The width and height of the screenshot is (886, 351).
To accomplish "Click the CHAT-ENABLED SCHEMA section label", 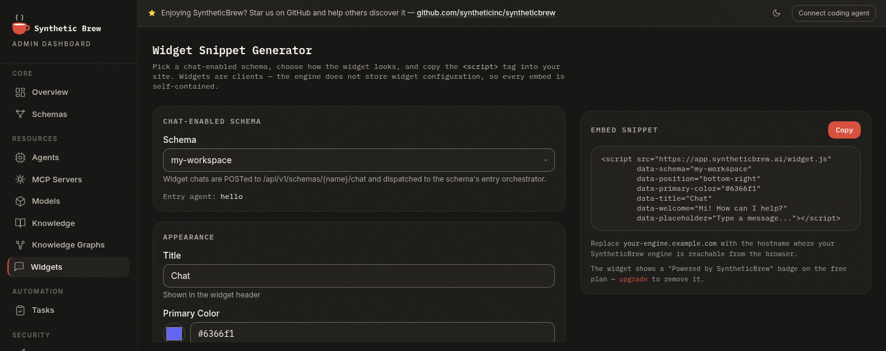I will click(x=212, y=122).
